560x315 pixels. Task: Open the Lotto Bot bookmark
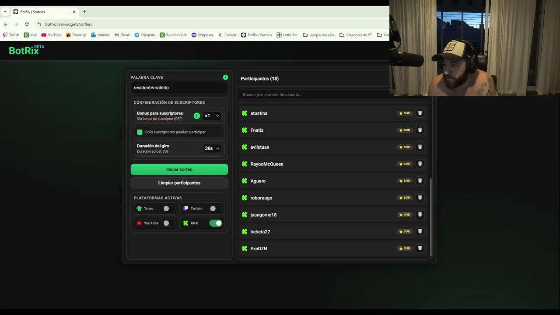[287, 35]
